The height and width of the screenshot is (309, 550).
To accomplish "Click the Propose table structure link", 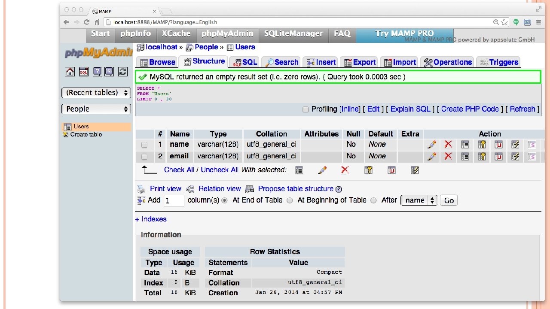I will click(296, 189).
